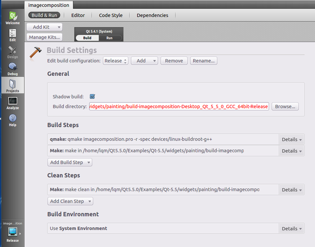Open the Design mode icon
The height and width of the screenshot is (247, 315).
pyautogui.click(x=12, y=52)
